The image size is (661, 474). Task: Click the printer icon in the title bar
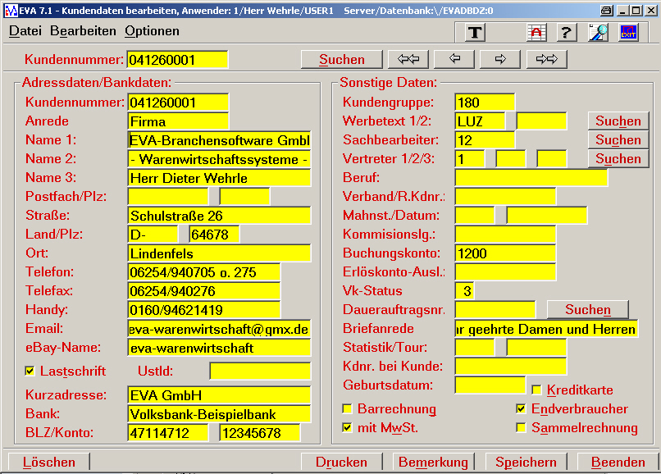(606, 11)
